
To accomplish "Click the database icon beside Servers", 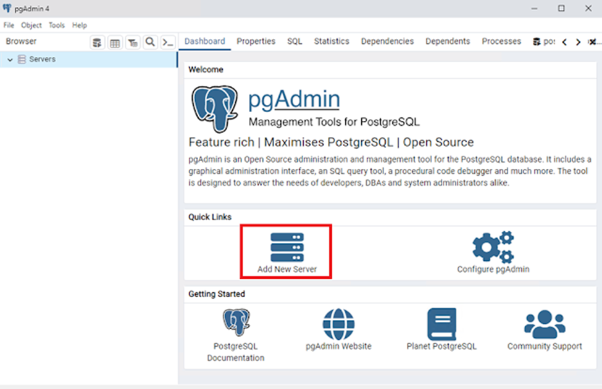I will [x=22, y=59].
